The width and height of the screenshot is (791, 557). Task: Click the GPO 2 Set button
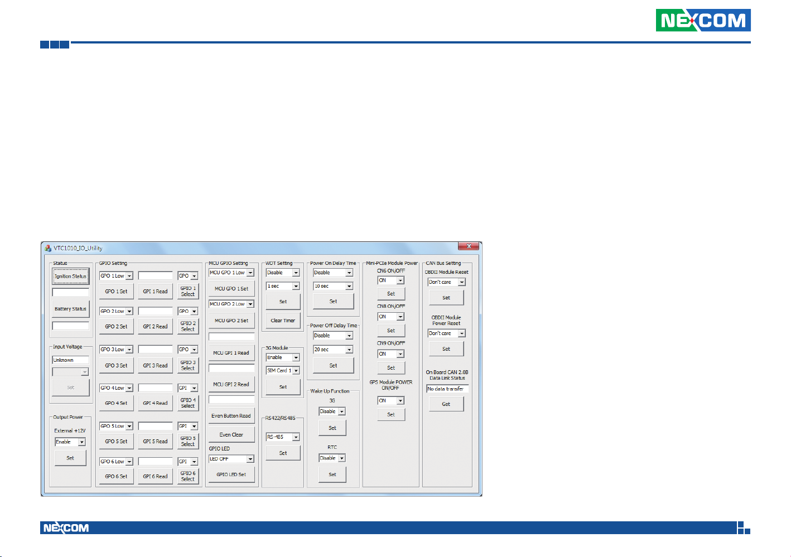(116, 326)
